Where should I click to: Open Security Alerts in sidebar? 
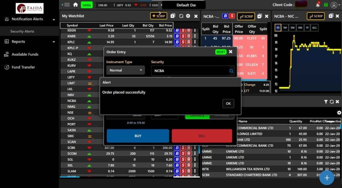coord(22,31)
